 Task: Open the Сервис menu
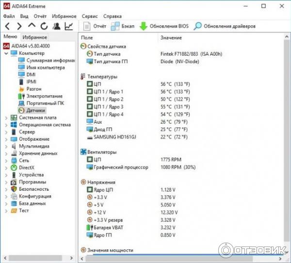coord(90,16)
